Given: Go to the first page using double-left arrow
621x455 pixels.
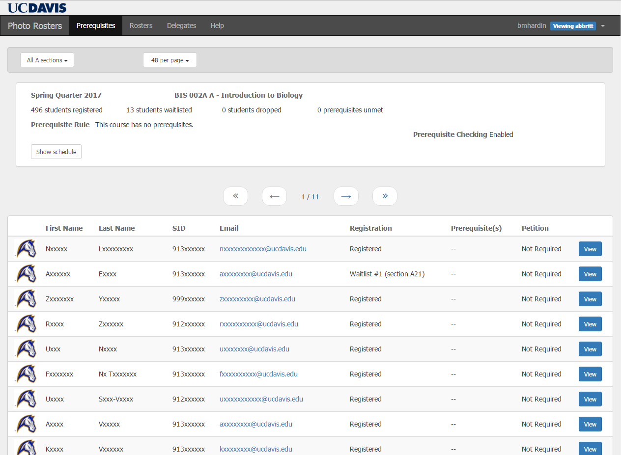Looking at the screenshot, I should coord(235,196).
